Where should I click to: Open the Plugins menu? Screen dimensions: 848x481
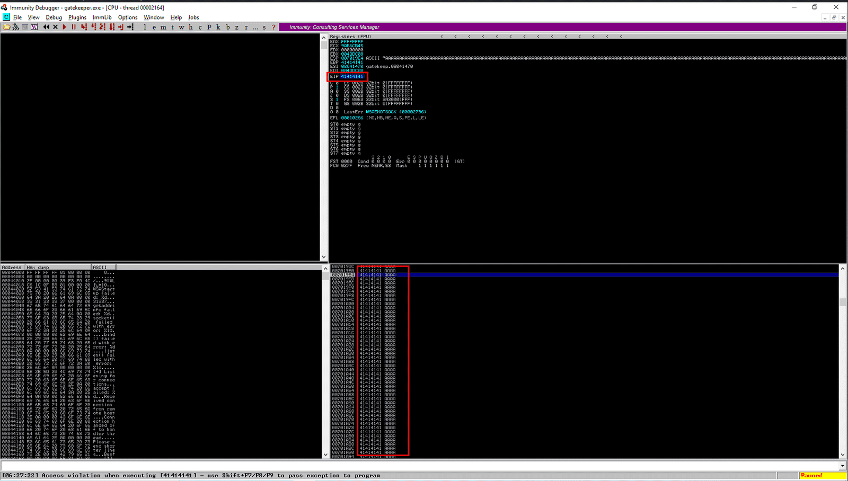tap(77, 17)
